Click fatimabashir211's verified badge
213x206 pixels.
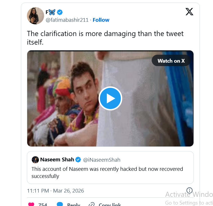(60, 12)
